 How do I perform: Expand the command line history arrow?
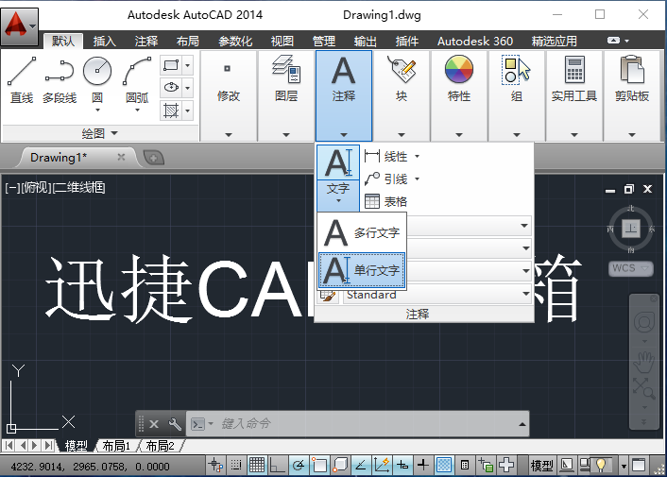click(522, 424)
